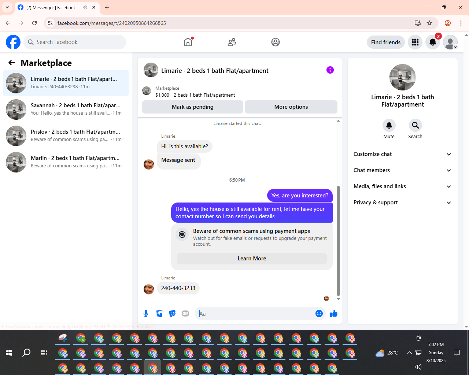Open the taskbar clock showing 7:02 PM
Image resolution: width=469 pixels, height=375 pixels.
point(436,353)
